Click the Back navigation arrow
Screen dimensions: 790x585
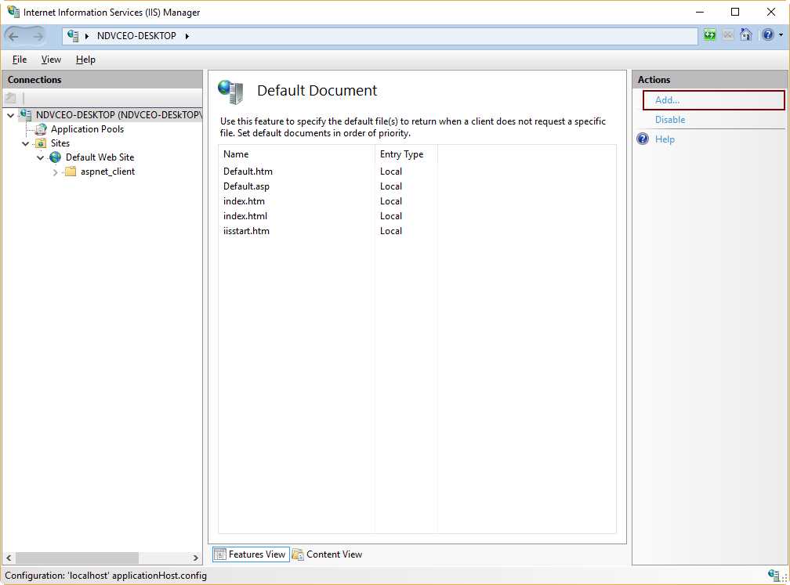point(14,35)
